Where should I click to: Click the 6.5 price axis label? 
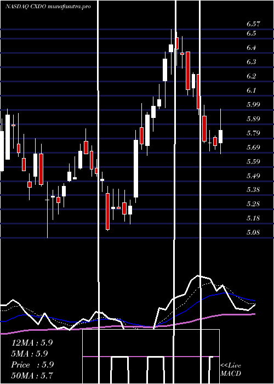click(251, 33)
